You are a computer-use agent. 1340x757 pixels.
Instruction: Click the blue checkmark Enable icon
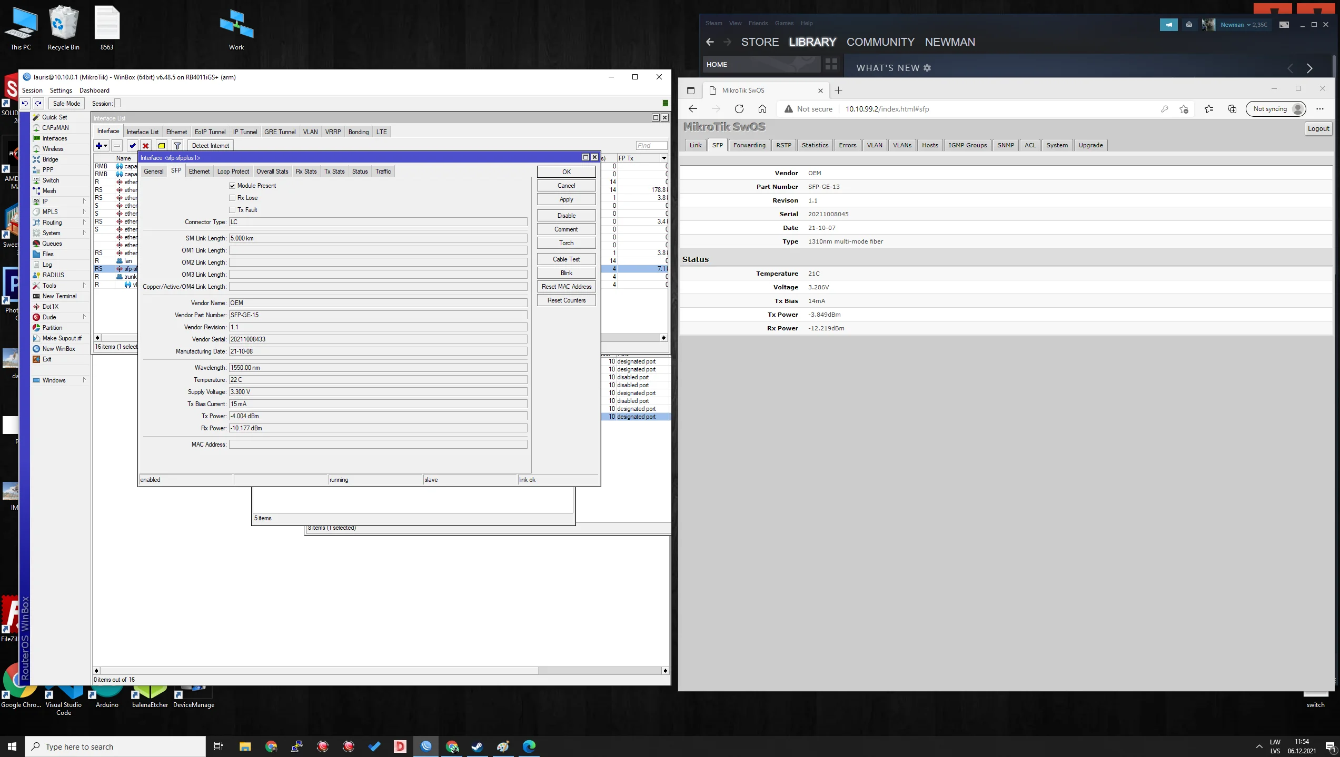[132, 146]
